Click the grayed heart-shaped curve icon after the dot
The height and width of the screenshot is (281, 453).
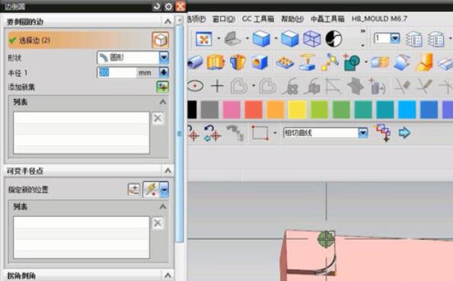[267, 86]
